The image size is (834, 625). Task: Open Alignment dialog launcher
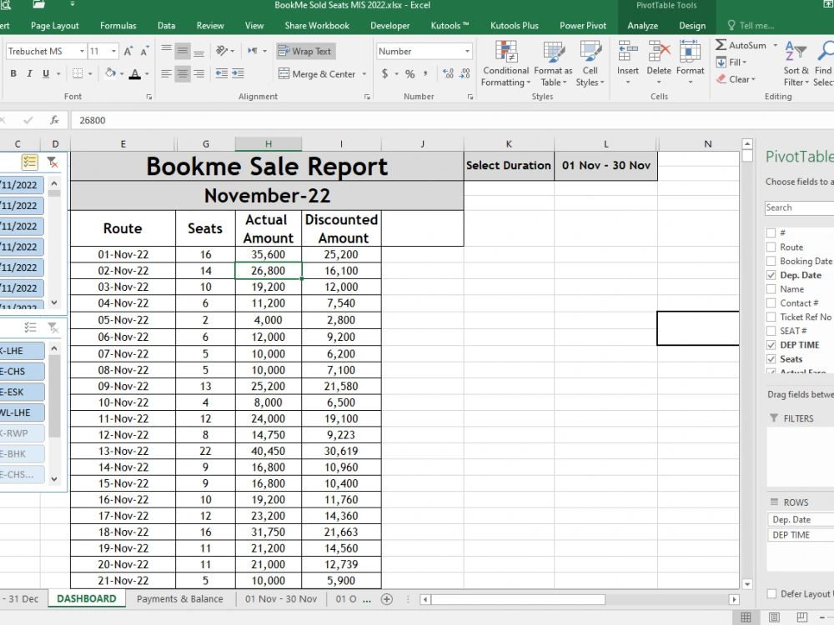[367, 97]
